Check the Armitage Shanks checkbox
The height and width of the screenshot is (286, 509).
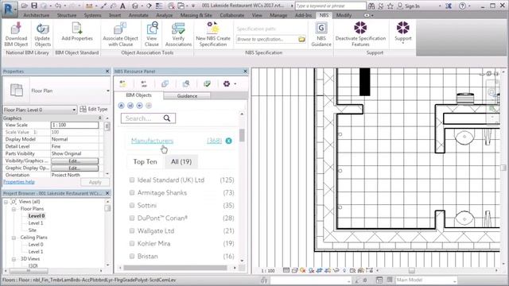(x=132, y=192)
